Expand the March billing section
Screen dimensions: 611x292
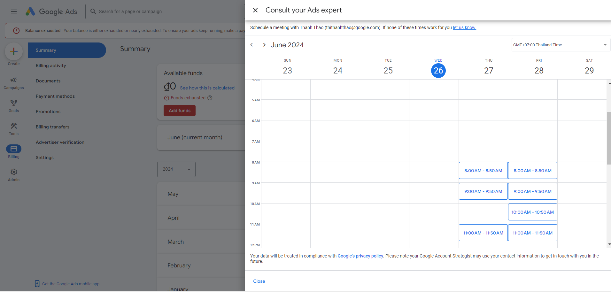point(201,242)
